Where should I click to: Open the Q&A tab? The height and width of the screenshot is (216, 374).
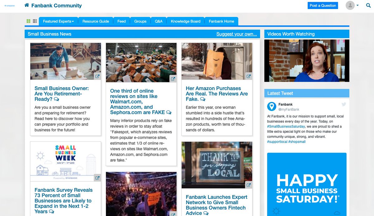159,21
